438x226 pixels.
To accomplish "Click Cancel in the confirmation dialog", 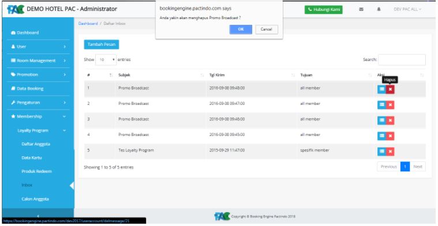I will click(x=267, y=29).
